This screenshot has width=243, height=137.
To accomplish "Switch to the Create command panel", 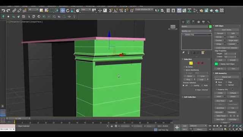I will coord(183,22).
